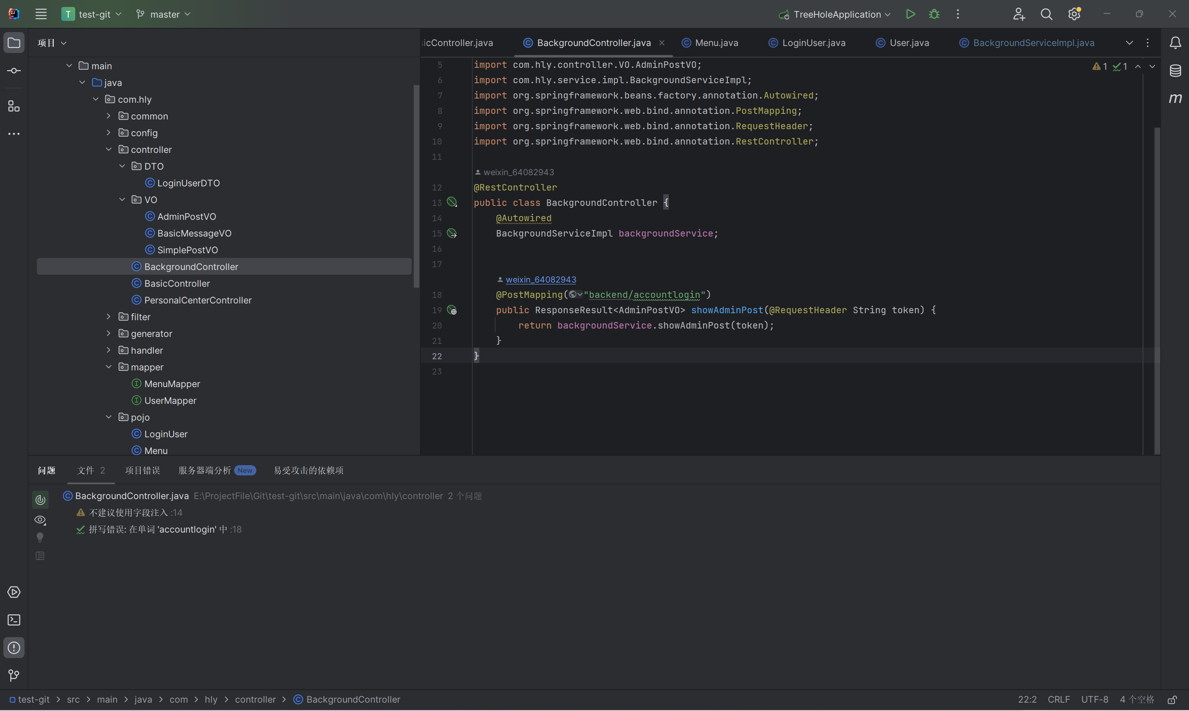Expand the config package

(109, 133)
